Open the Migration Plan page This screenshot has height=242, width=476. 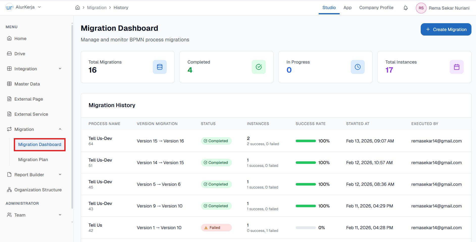tap(33, 159)
